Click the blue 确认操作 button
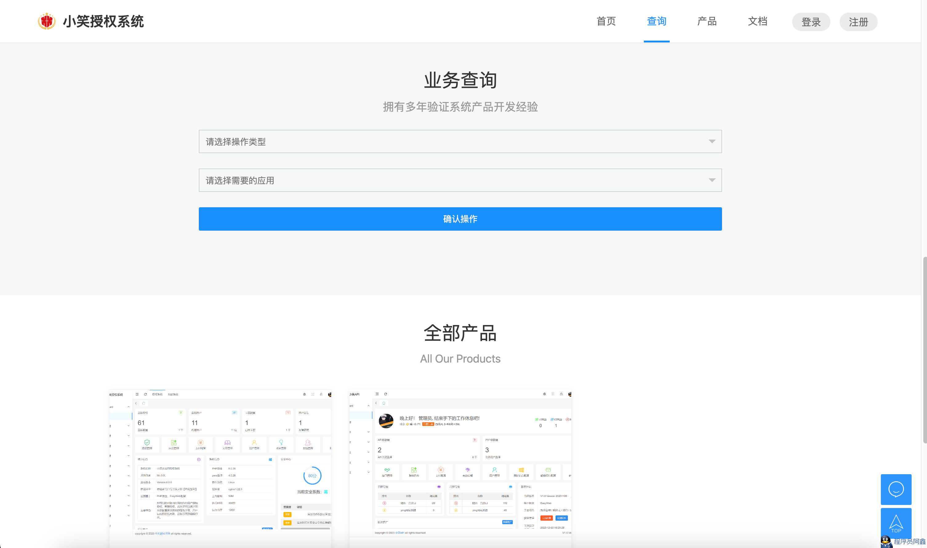This screenshot has height=548, width=927. (460, 219)
